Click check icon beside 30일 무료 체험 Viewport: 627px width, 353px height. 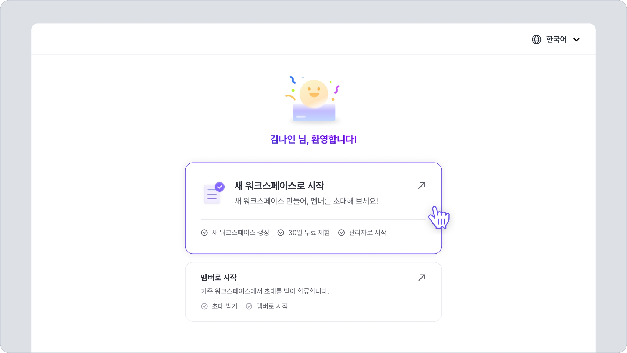coord(281,233)
